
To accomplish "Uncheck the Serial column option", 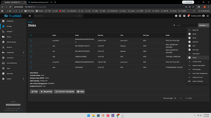I will pos(198,38).
